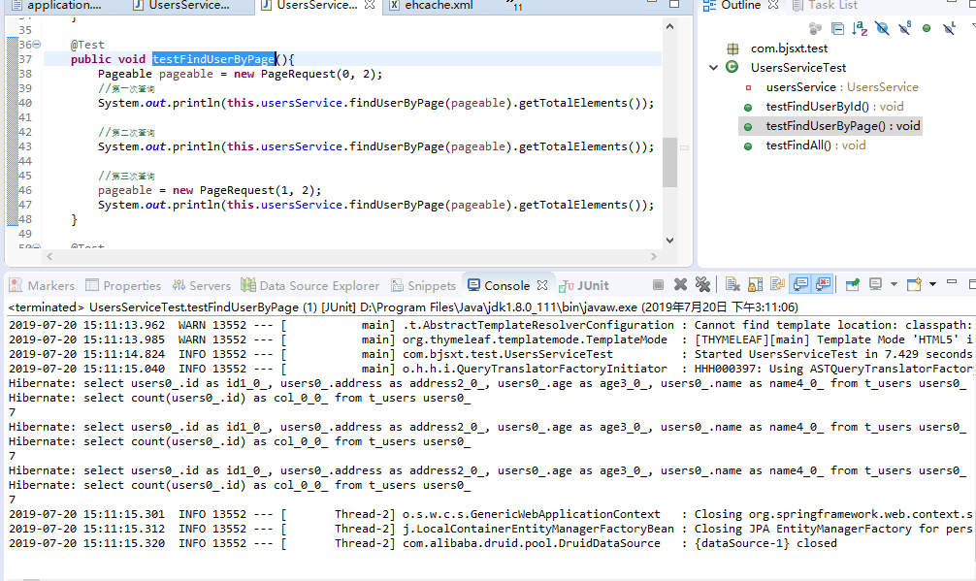Viewport: 976px width, 581px height.
Task: Close the Outline view tab
Action: [773, 4]
